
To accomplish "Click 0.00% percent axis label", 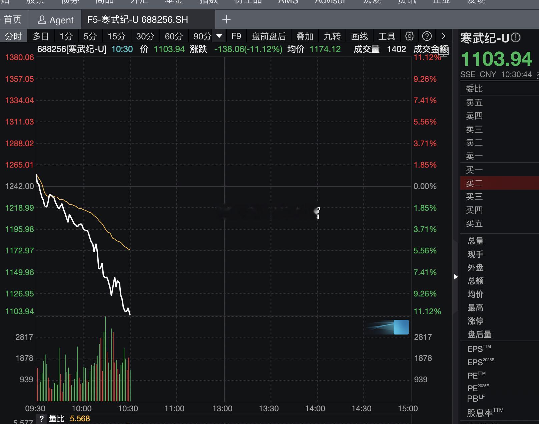I will (x=425, y=186).
